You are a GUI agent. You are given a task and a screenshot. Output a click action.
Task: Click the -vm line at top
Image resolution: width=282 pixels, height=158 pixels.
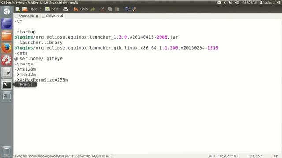click(x=19, y=22)
